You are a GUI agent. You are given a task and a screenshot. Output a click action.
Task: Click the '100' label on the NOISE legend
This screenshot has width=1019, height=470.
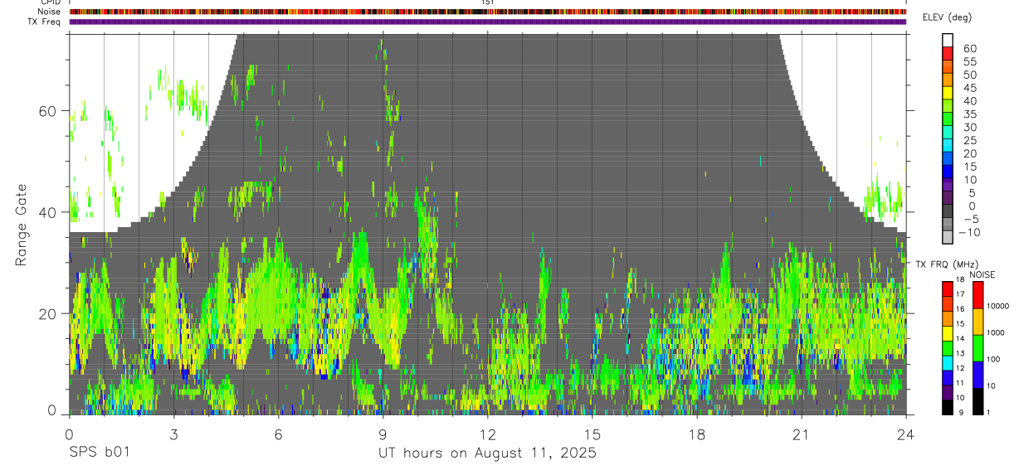coord(995,359)
